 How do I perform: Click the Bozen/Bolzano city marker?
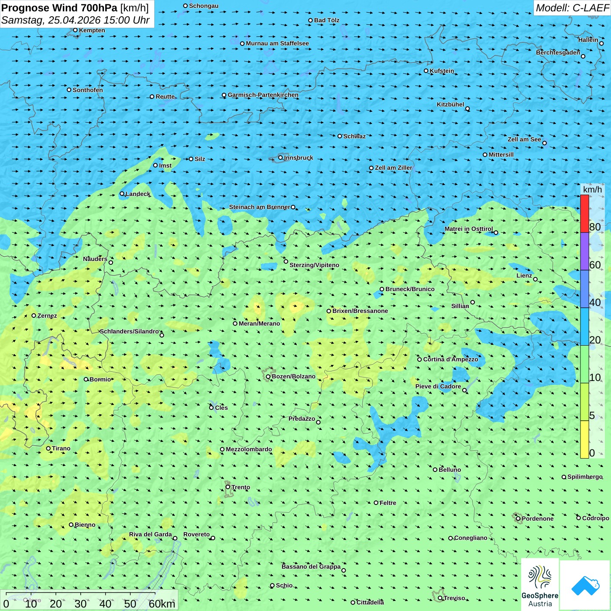268,376
